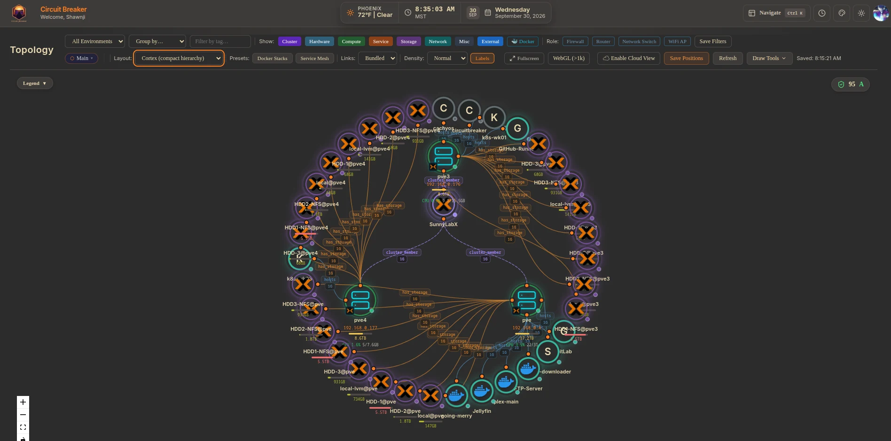Image resolution: width=891 pixels, height=441 pixels.
Task: Click the Filter by tag field
Action: tap(220, 41)
